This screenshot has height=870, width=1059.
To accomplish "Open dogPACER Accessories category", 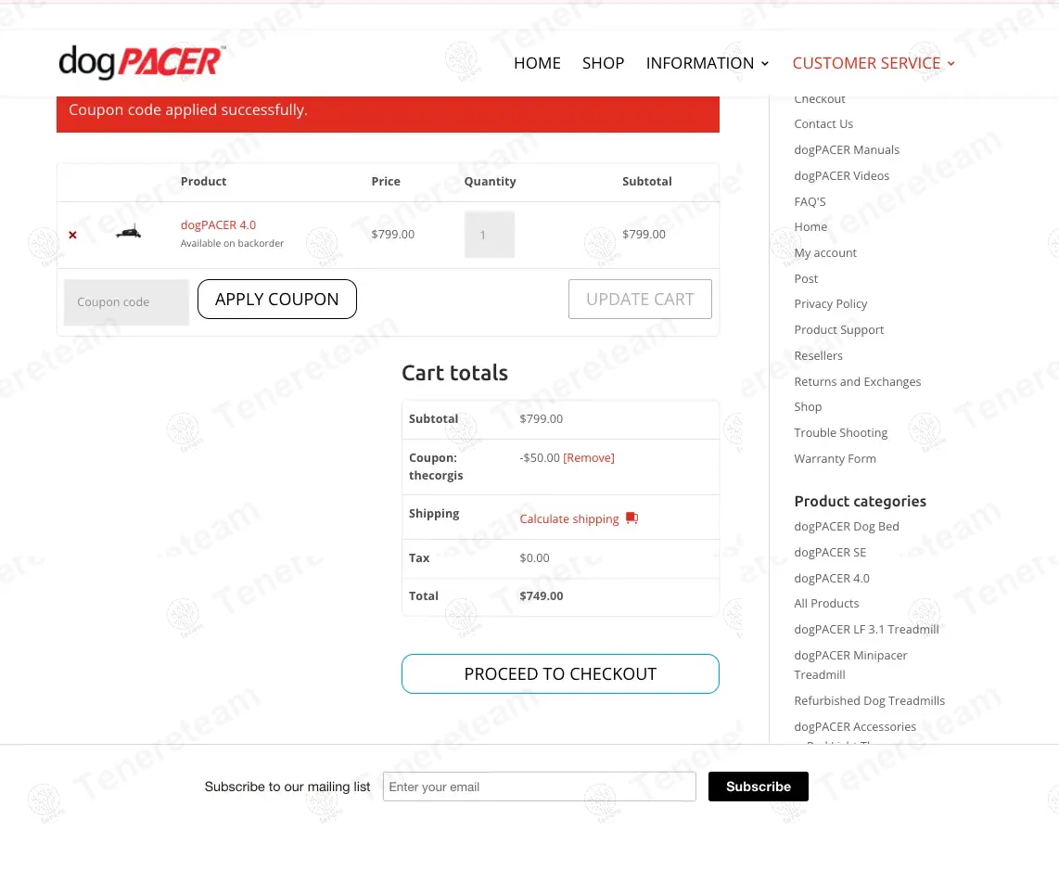I will click(x=855, y=727).
